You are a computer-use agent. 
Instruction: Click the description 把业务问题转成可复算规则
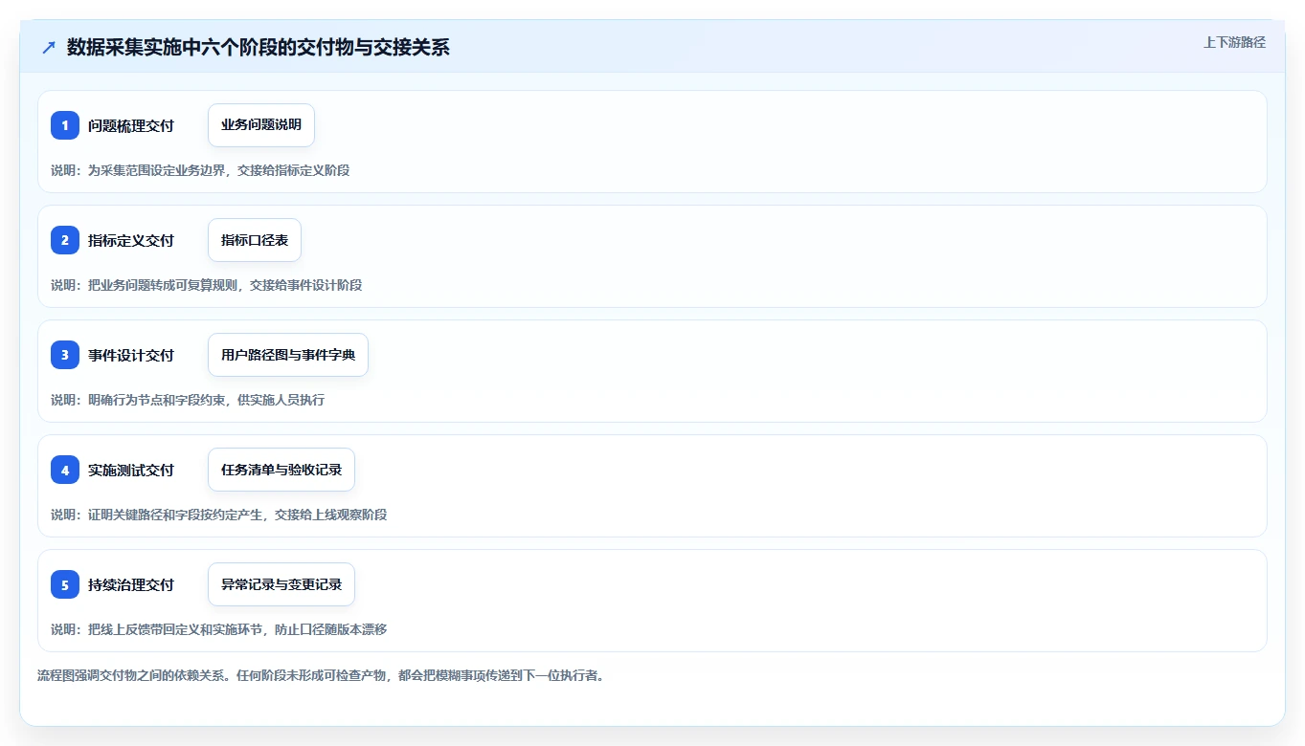tap(163, 285)
